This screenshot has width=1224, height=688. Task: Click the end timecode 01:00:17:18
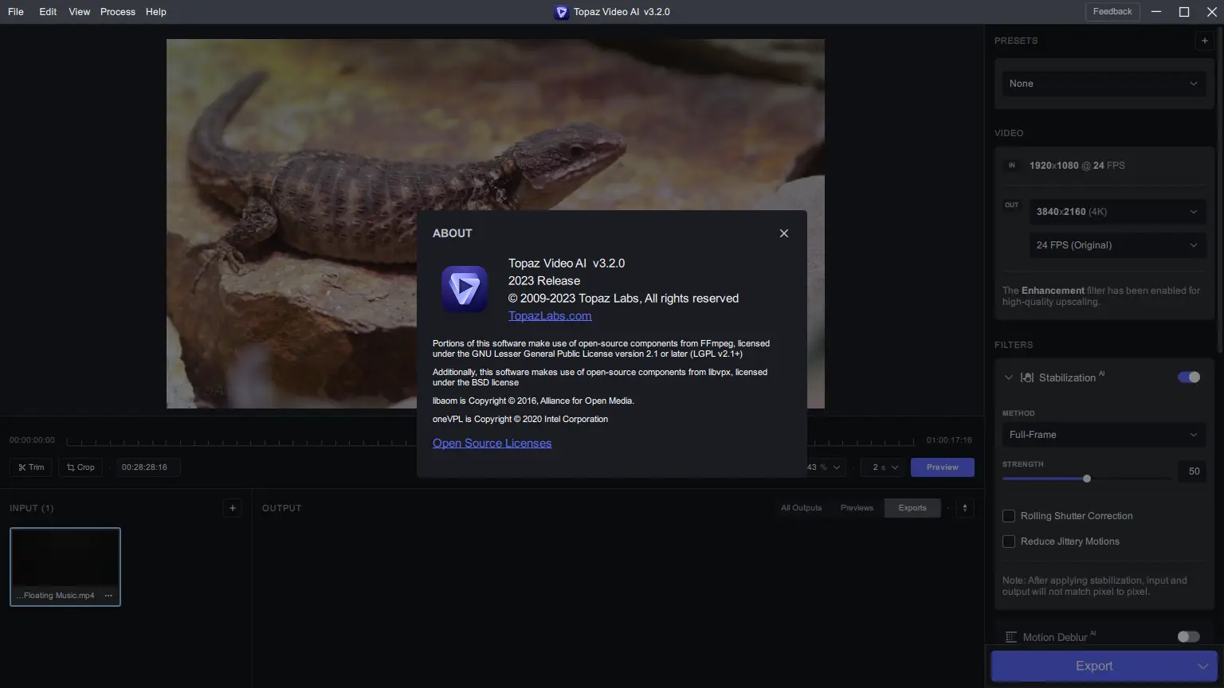point(949,440)
